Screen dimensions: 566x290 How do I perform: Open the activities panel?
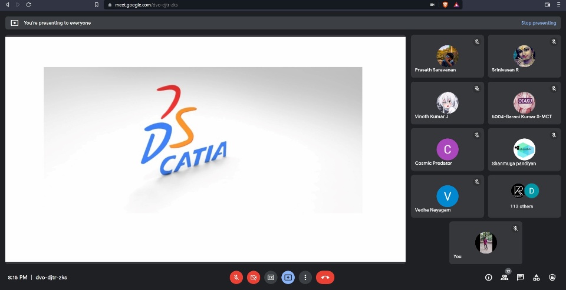(537, 278)
